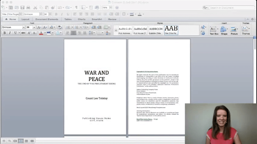The height and width of the screenshot is (144, 257).
Task: Click the font color red swatch button
Action: pyautogui.click(x=41, y=33)
